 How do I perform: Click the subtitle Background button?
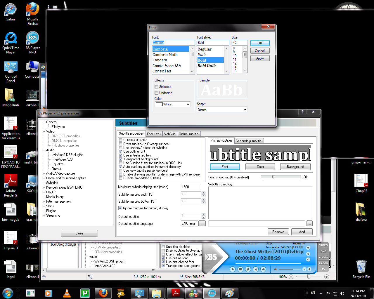point(295,166)
